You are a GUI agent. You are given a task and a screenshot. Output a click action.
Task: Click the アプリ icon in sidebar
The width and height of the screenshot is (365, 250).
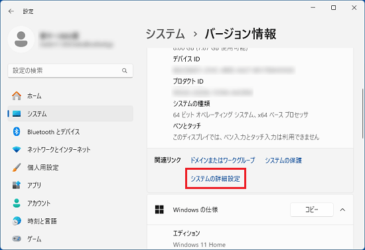pyautogui.click(x=17, y=185)
